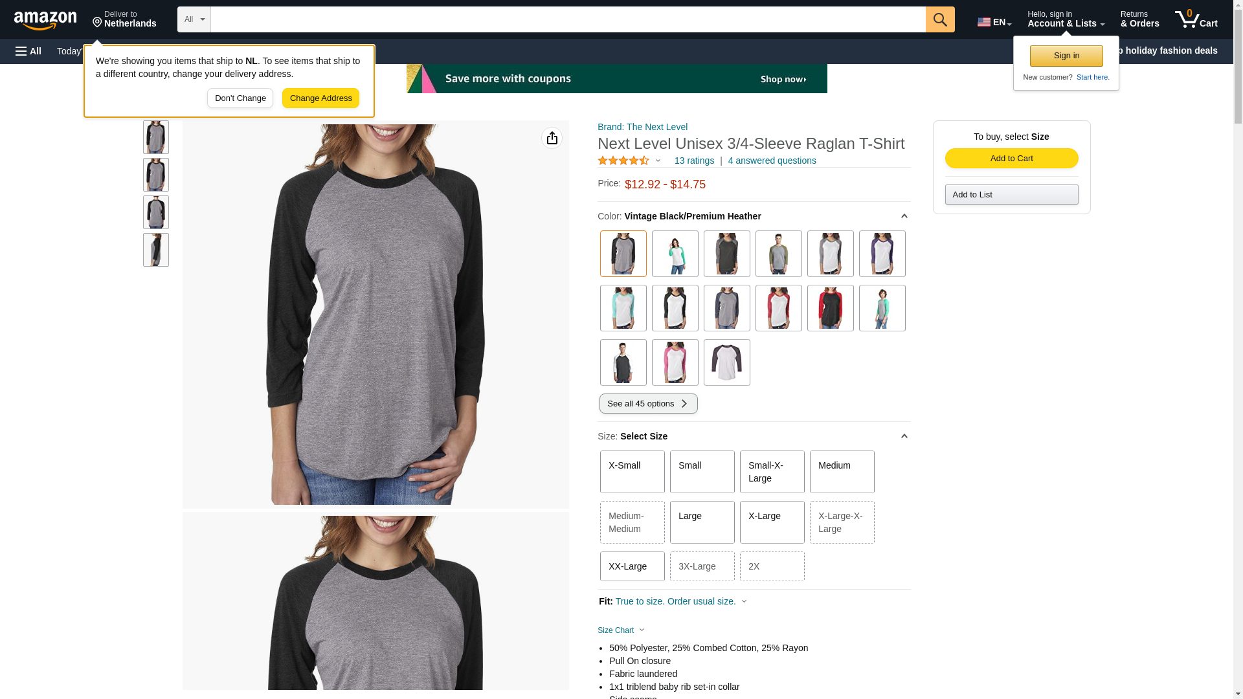Open Account & Lists menu
1243x699 pixels.
click(1066, 19)
